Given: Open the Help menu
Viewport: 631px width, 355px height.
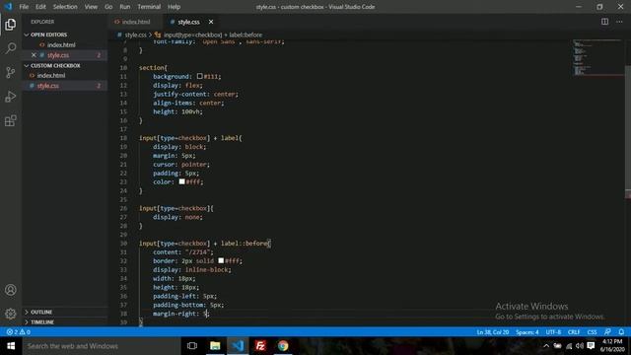Looking at the screenshot, I should 174,7.
